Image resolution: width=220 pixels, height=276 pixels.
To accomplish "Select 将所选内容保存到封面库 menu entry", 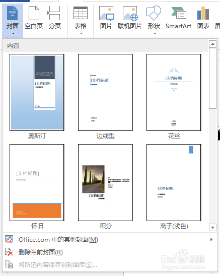I will tap(110, 265).
